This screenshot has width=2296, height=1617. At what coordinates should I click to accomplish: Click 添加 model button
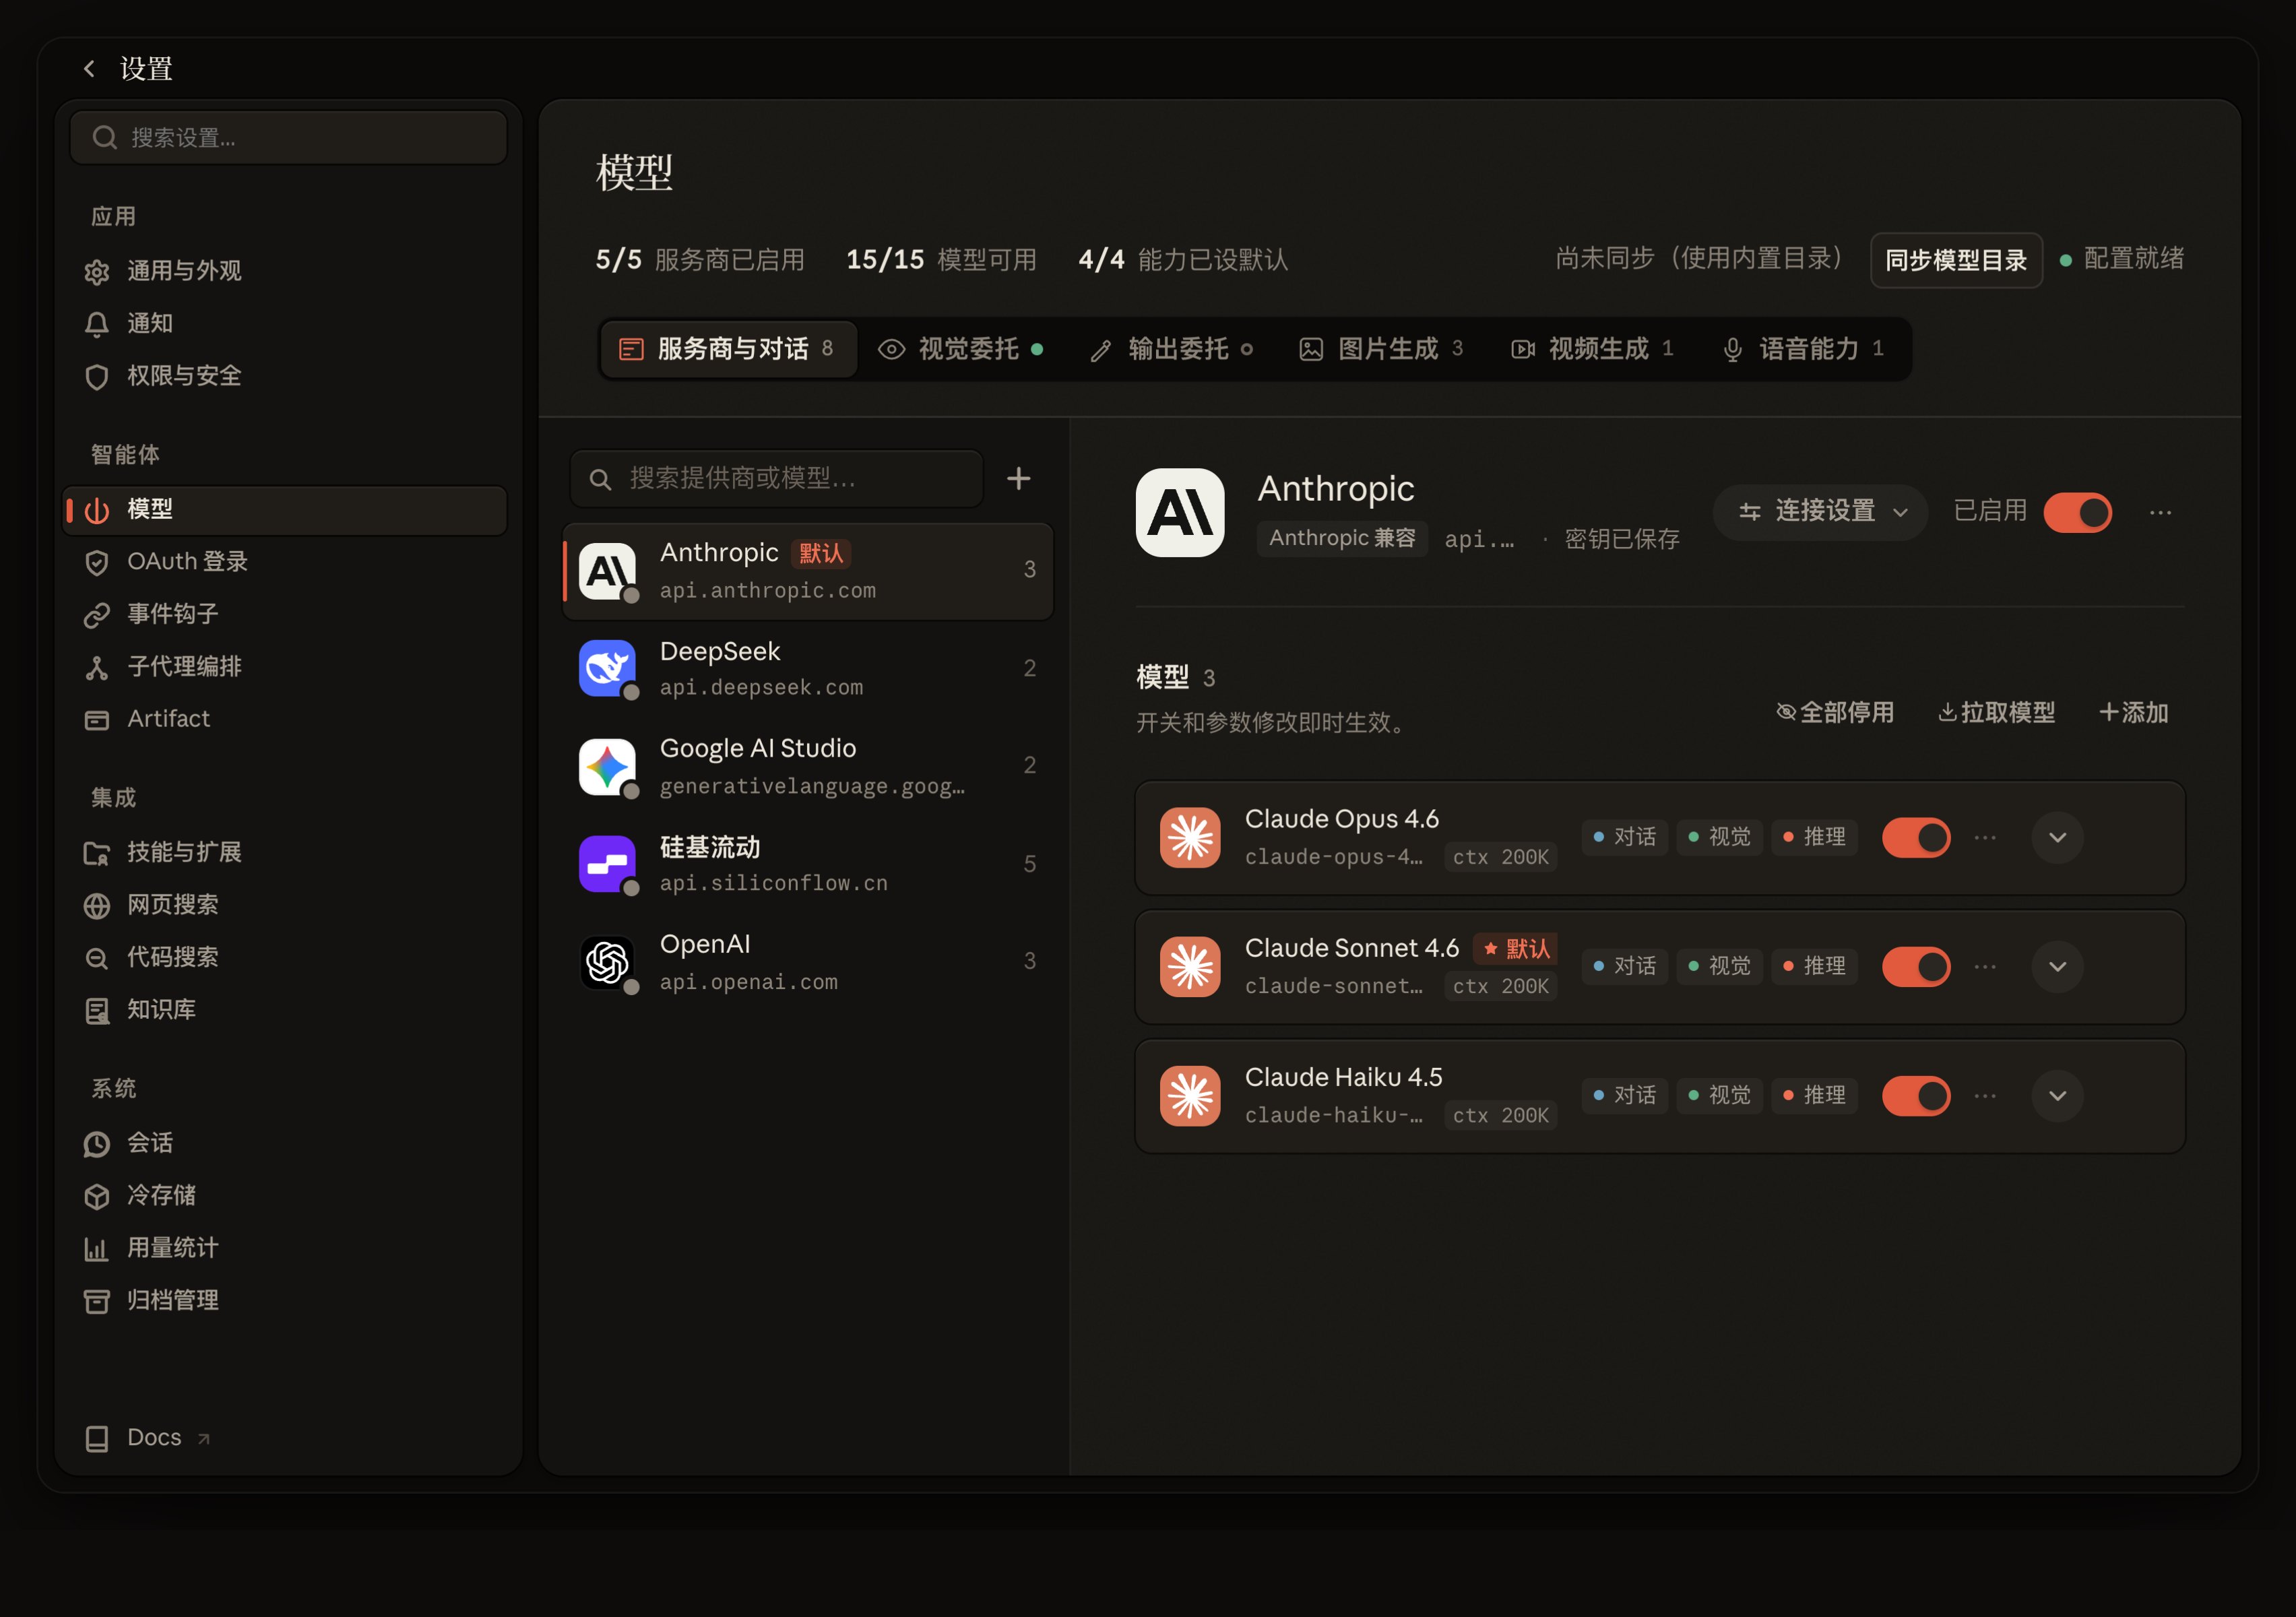pyautogui.click(x=2133, y=712)
